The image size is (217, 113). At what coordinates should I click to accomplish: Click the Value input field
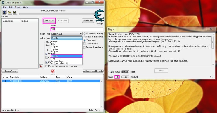(x=77, y=29)
